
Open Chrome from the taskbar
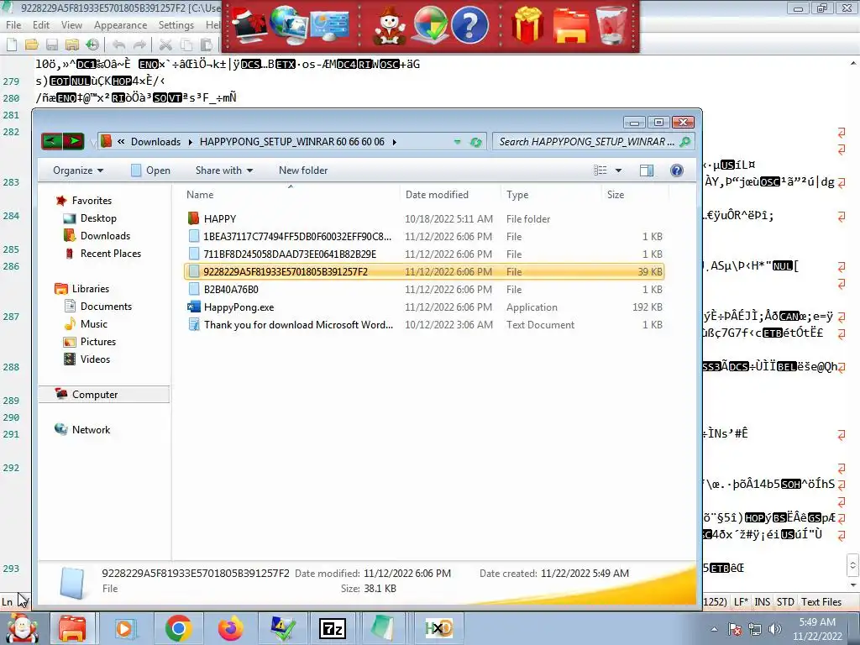click(x=178, y=628)
